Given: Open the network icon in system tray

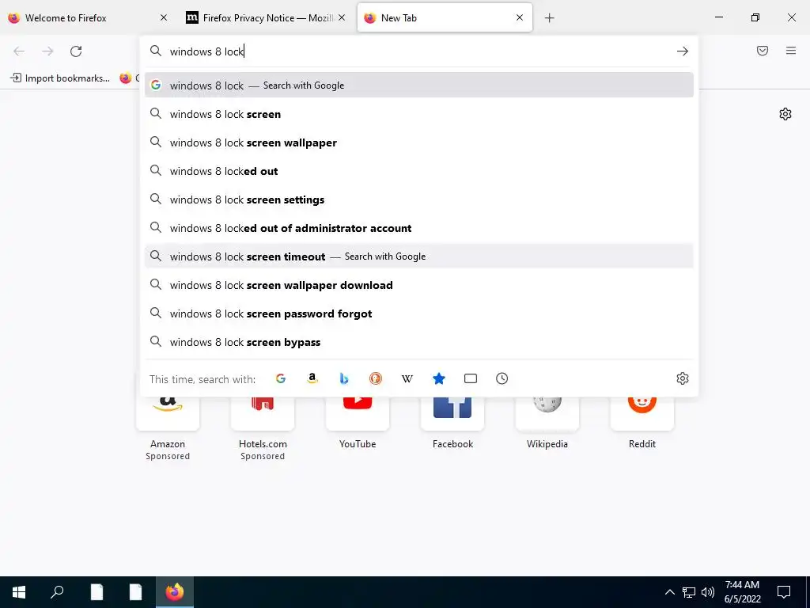Looking at the screenshot, I should (x=689, y=592).
